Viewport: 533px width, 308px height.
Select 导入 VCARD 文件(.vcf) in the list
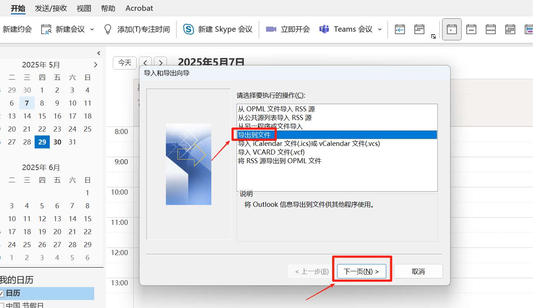tap(271, 152)
